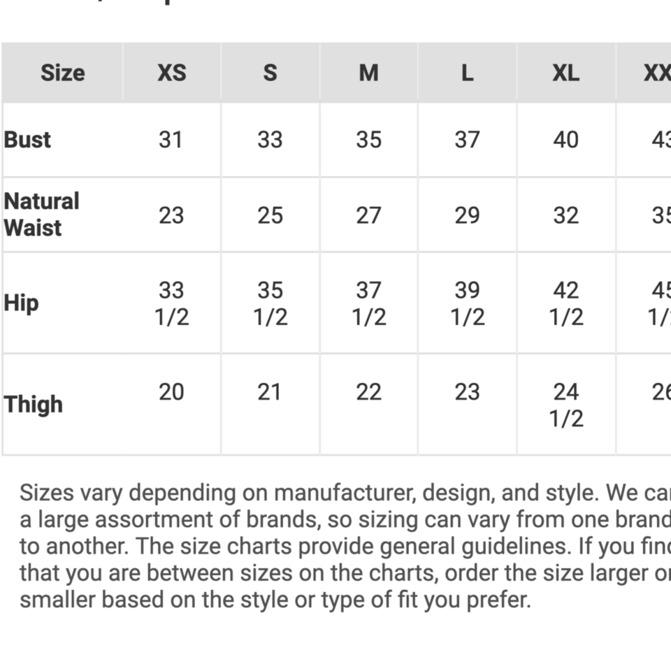Click the L natural waist value 29
The height and width of the screenshot is (671, 671).
coord(467,215)
